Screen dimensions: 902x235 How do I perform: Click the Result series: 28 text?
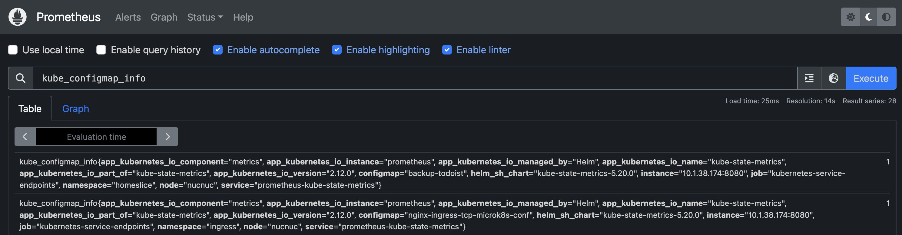click(869, 101)
